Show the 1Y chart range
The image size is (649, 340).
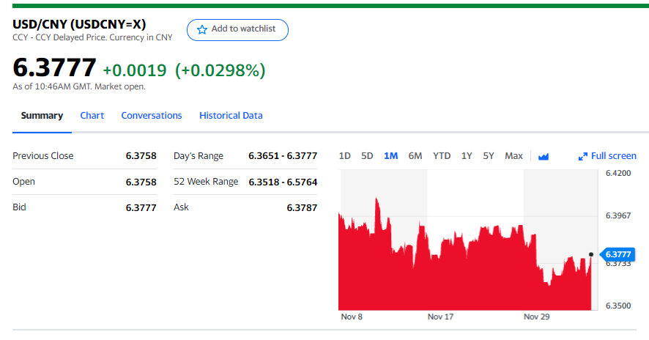pos(467,156)
